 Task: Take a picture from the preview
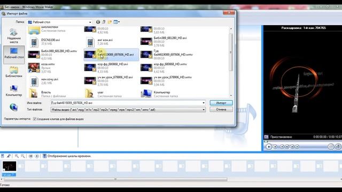[338, 147]
